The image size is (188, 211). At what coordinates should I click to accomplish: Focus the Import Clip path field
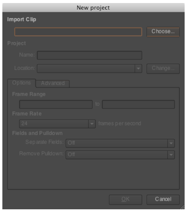(78, 32)
